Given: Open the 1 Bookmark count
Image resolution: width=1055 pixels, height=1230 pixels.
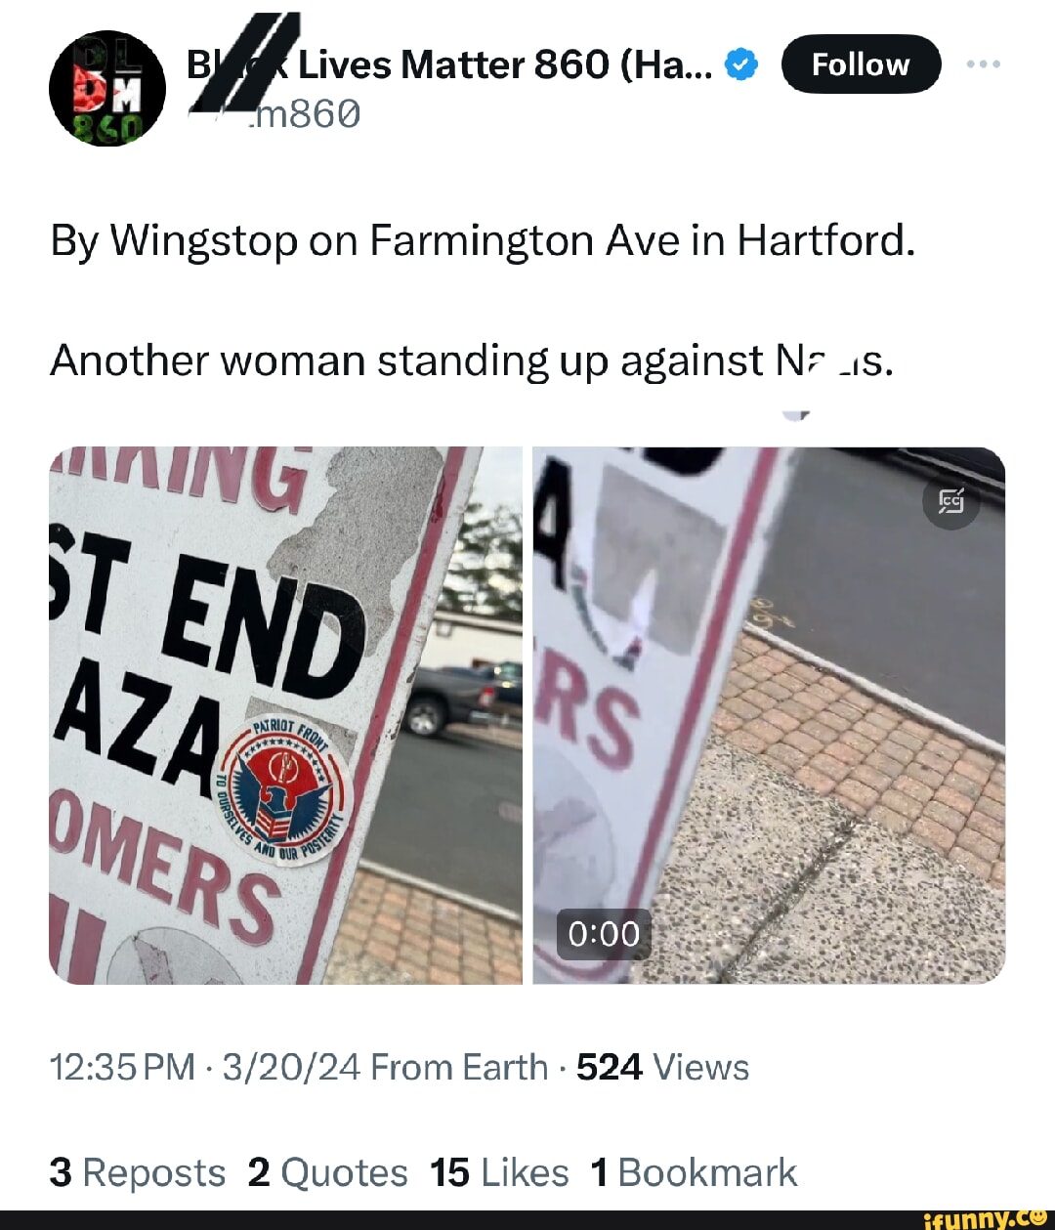Looking at the screenshot, I should click(x=694, y=1172).
